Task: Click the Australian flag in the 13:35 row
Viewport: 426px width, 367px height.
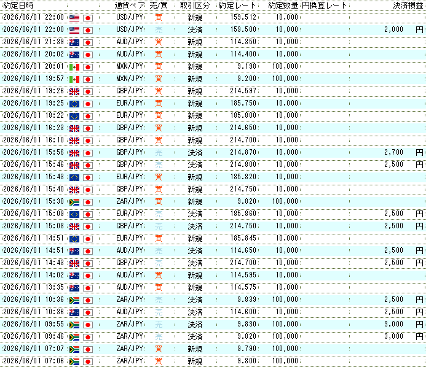Action: [x=74, y=288]
